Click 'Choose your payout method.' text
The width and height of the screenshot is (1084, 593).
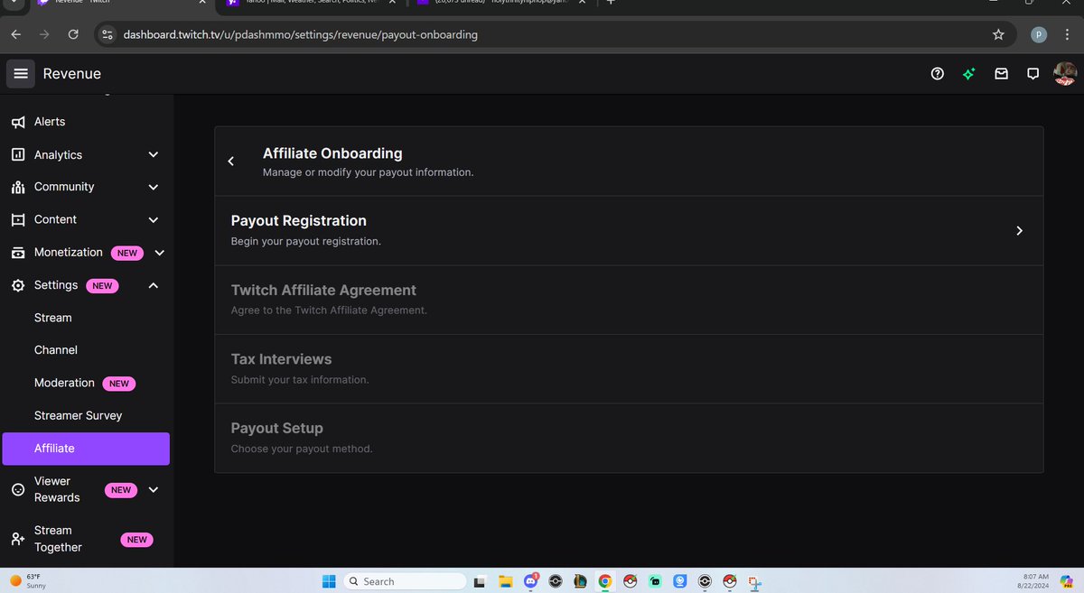302,449
